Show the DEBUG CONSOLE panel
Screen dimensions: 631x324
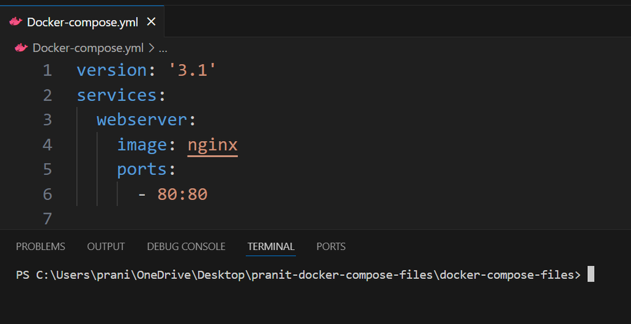tap(186, 246)
